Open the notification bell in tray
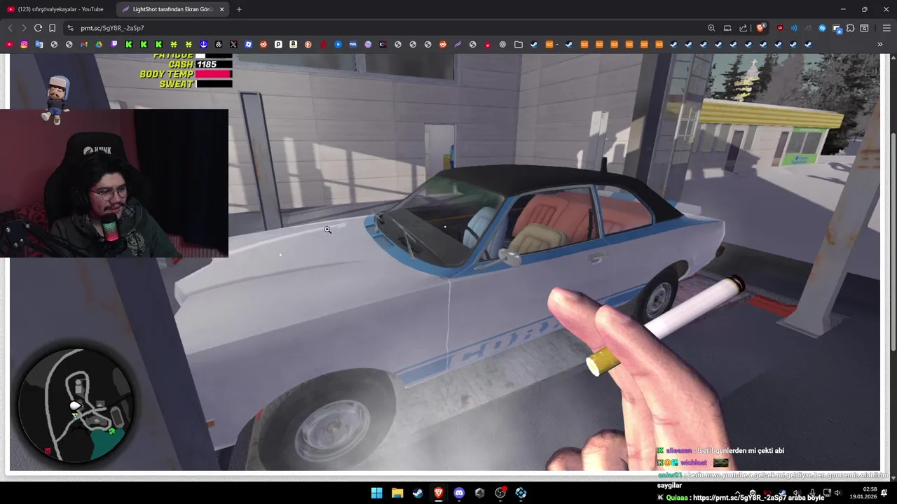Viewport: 897px width, 504px height. coord(884,493)
